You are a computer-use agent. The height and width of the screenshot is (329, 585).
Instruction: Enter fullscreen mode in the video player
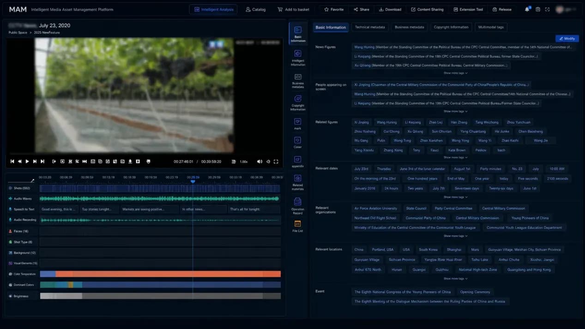pyautogui.click(x=276, y=162)
